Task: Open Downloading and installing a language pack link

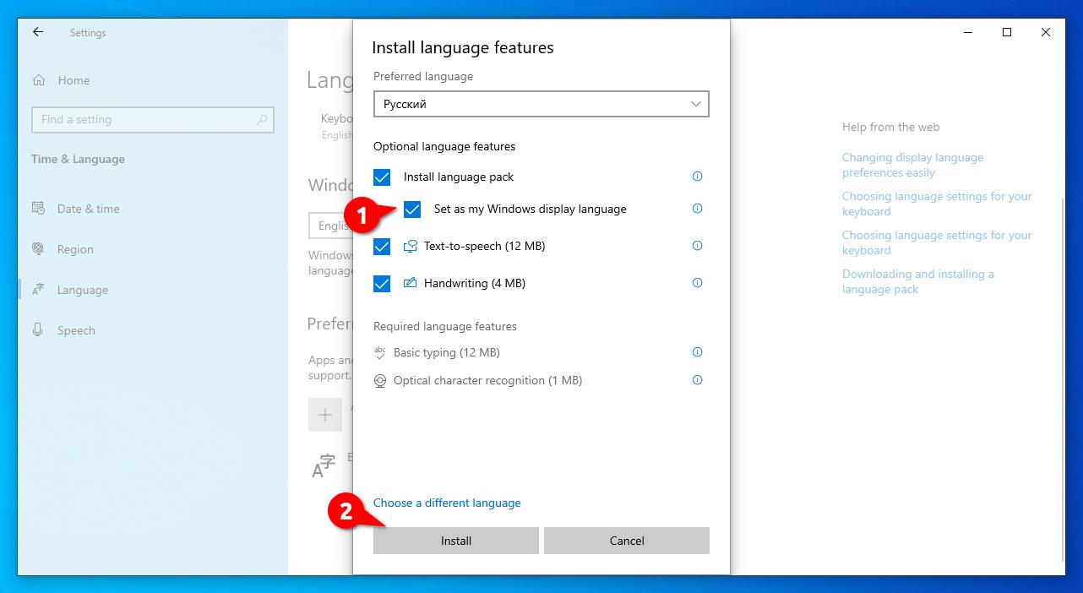Action: 918,281
